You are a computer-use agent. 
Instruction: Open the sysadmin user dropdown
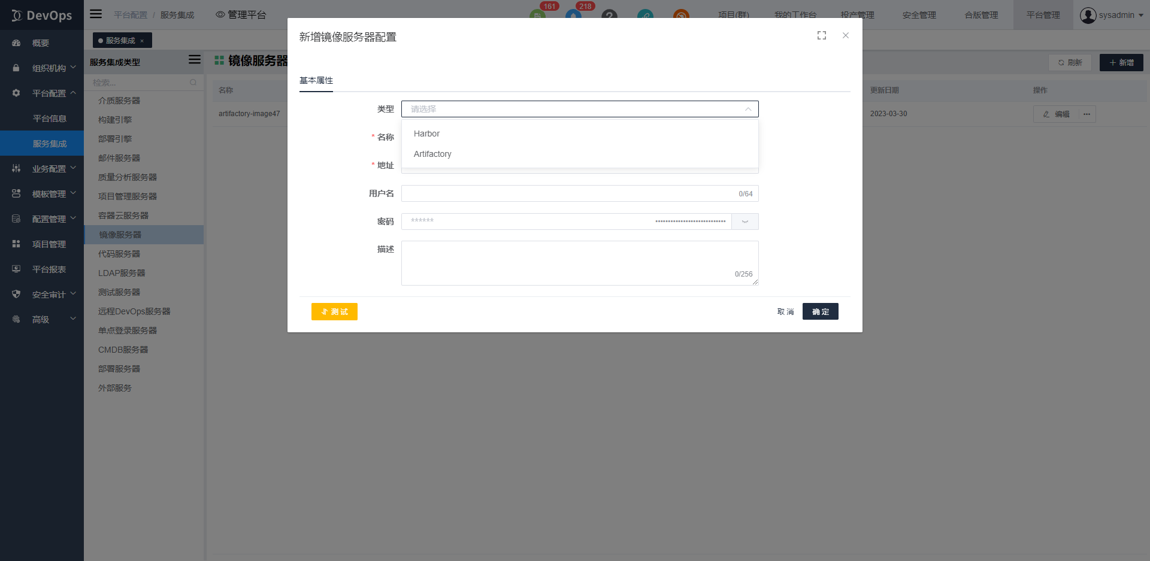click(1141, 16)
